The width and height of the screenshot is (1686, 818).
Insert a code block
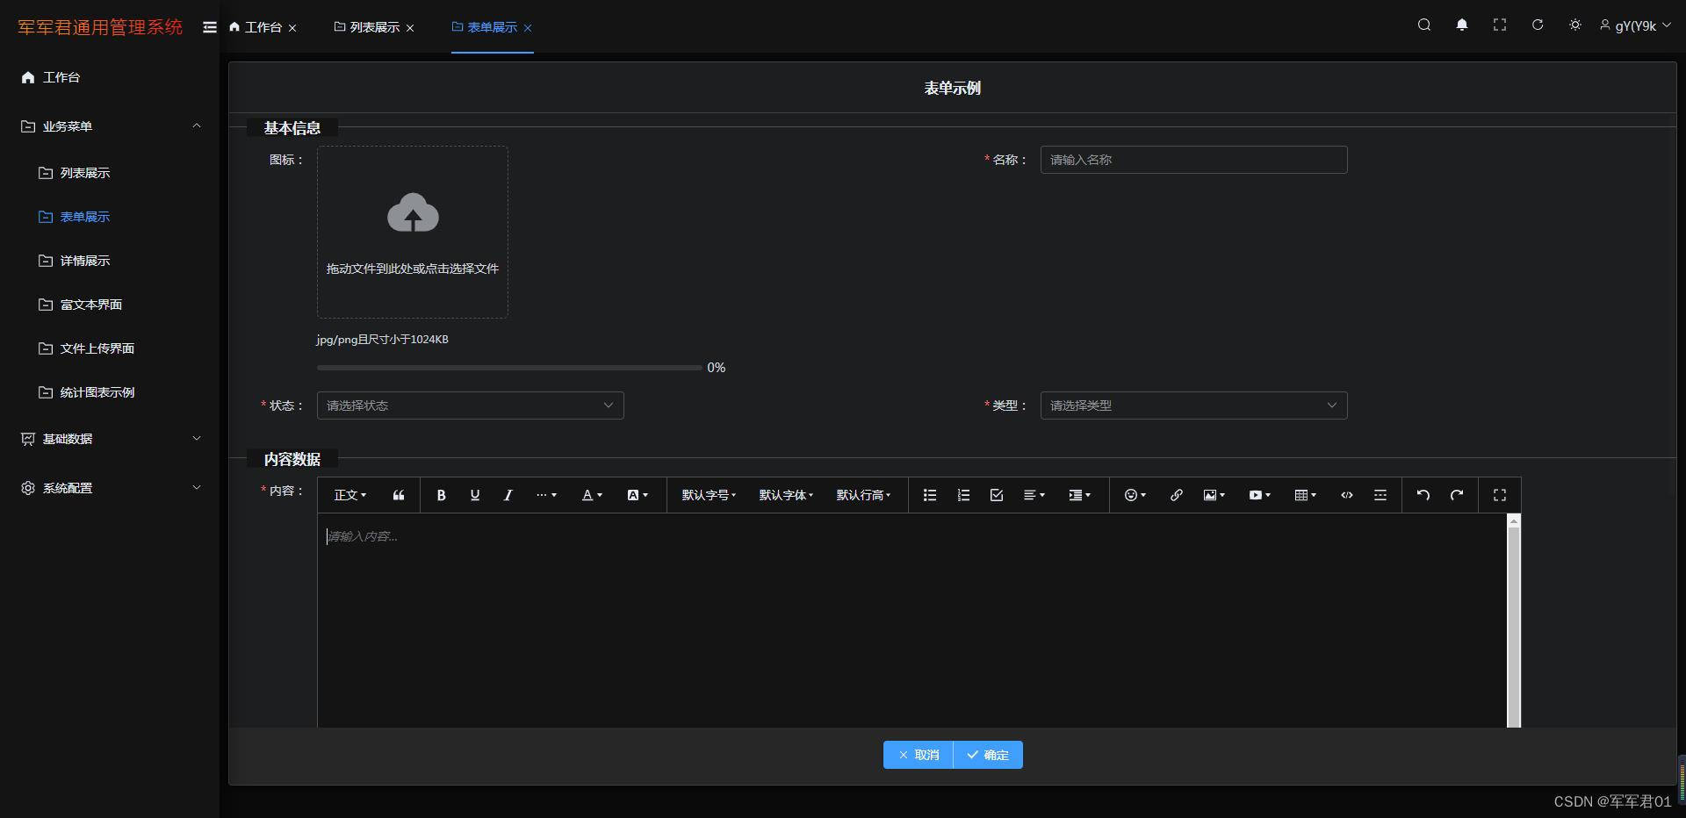[x=1346, y=495]
